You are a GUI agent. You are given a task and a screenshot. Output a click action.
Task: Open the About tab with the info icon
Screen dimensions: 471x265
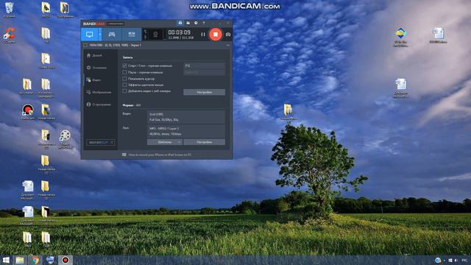click(99, 105)
